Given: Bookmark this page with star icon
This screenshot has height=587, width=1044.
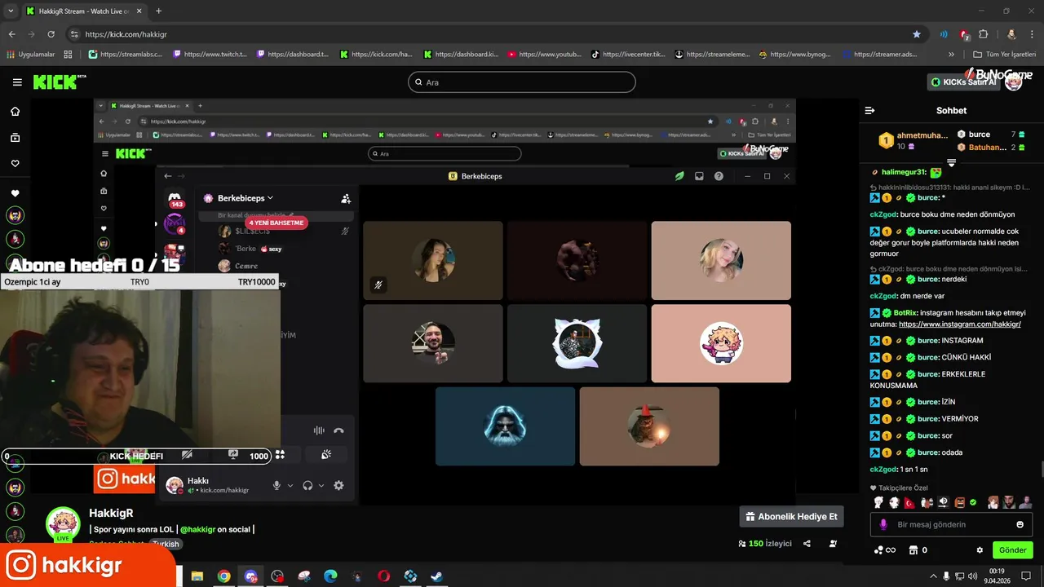Looking at the screenshot, I should [x=917, y=34].
